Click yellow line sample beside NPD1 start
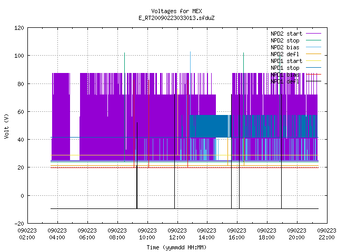337x252 pixels. [314, 61]
